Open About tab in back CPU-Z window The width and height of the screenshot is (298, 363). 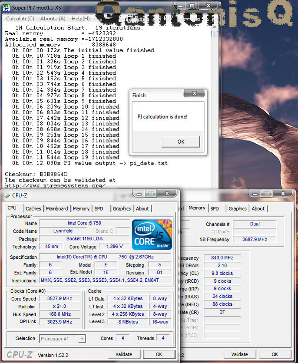(258, 208)
